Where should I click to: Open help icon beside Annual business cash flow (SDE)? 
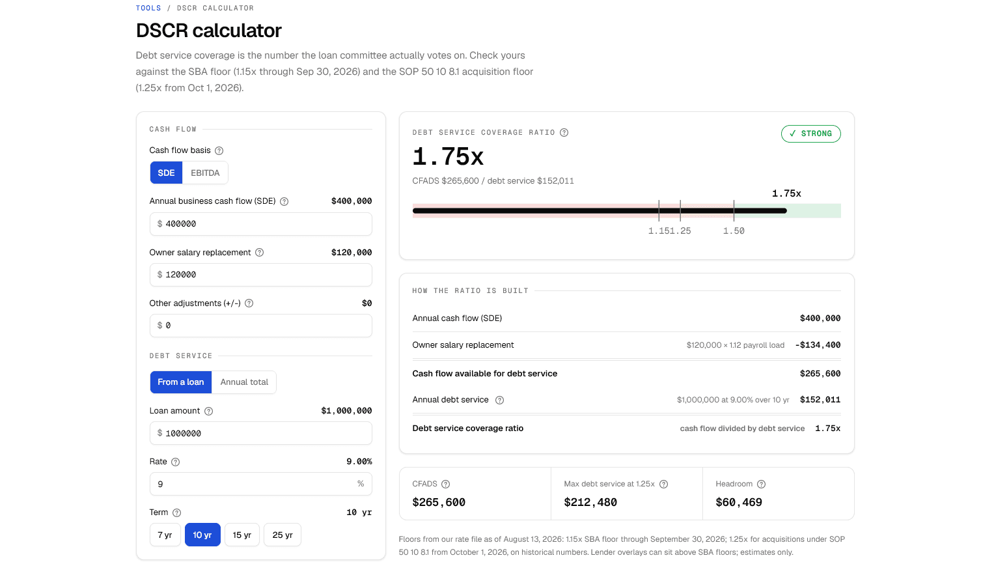(284, 201)
